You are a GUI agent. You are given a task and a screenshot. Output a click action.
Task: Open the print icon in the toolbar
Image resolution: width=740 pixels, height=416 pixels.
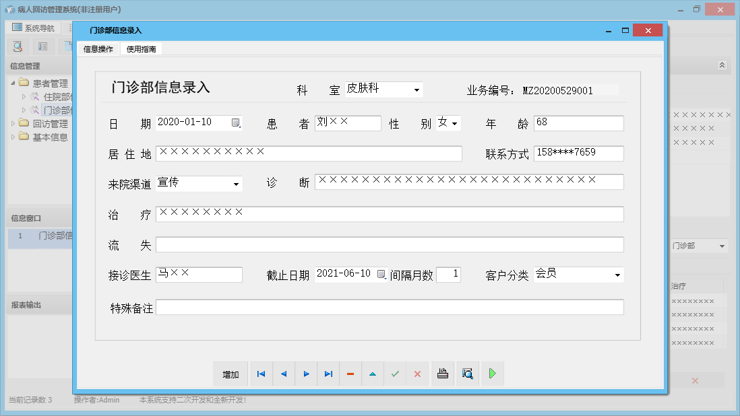tap(443, 374)
